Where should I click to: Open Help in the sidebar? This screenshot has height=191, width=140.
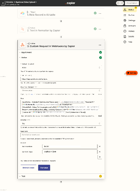130,42
